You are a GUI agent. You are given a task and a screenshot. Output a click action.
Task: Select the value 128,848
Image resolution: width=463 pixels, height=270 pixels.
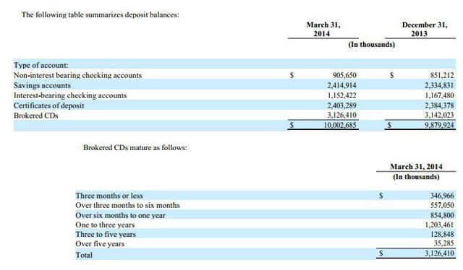pos(442,235)
